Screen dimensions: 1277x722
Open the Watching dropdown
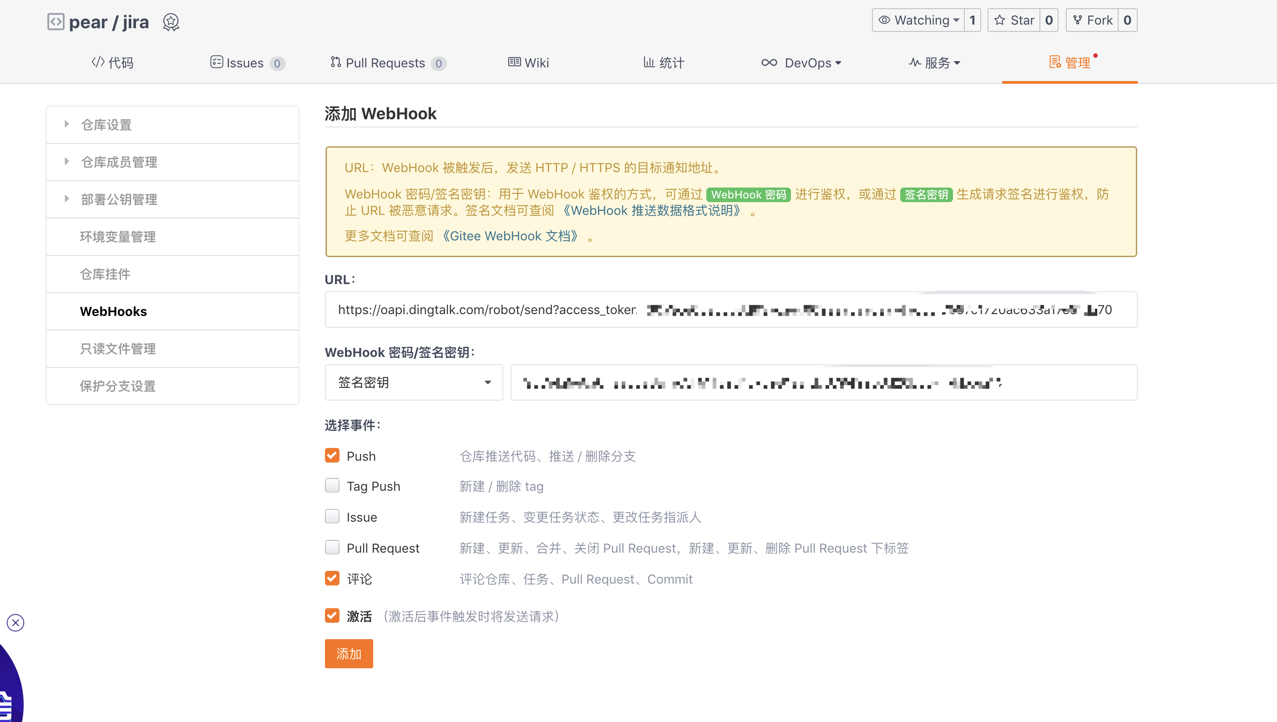[918, 20]
